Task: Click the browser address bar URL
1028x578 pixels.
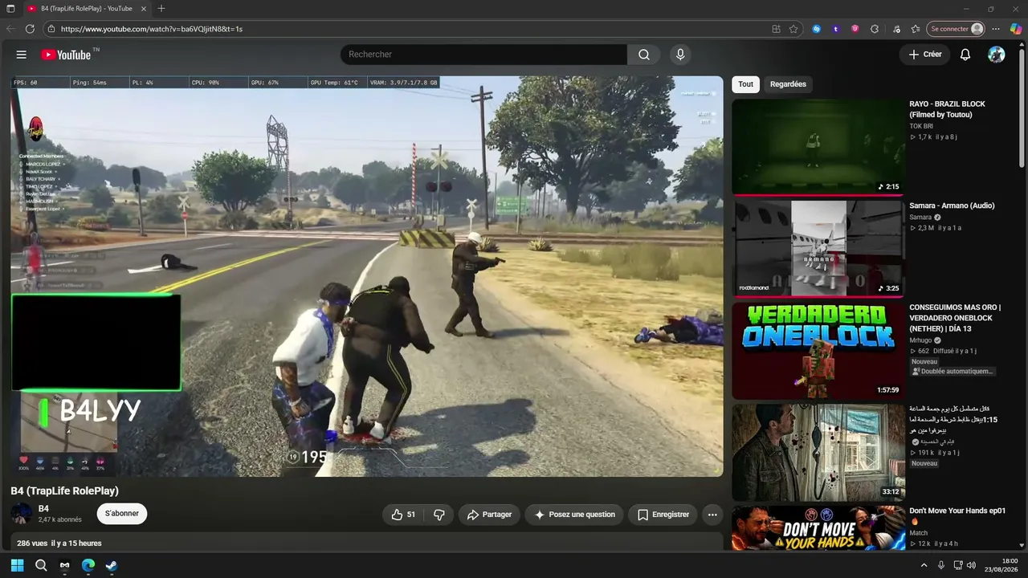Action: coord(152,29)
